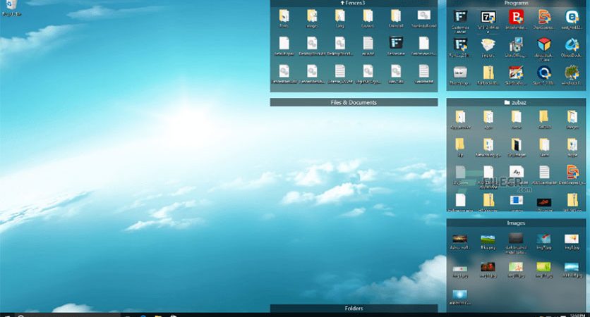Select the zubaz folder portal title
590x317 pixels.
coord(516,103)
